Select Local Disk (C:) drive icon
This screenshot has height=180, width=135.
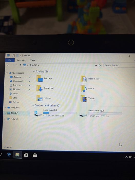[x=38, y=113]
